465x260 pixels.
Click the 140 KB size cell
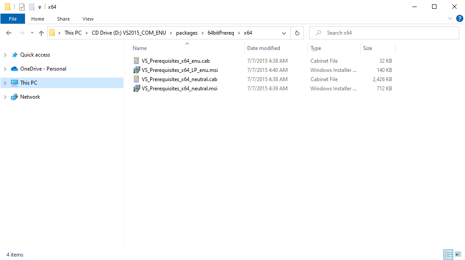tap(384, 70)
